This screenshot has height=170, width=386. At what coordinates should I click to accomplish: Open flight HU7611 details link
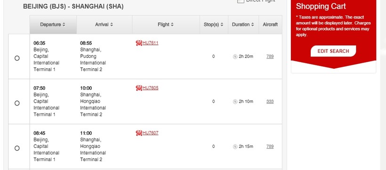point(151,43)
